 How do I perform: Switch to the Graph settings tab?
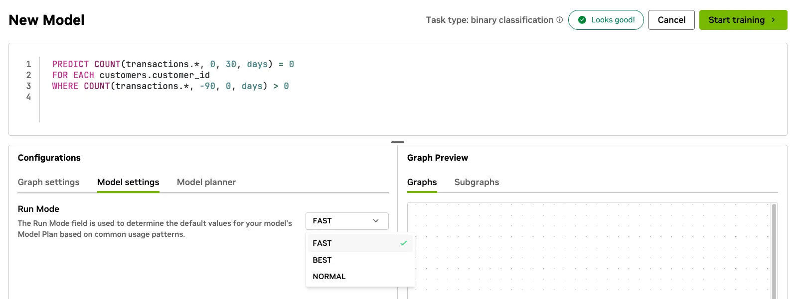49,182
